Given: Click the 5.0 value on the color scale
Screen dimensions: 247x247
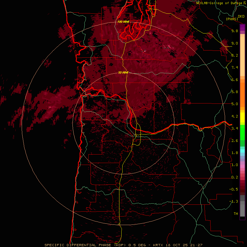Looking at the screenshot, I should click(x=235, y=104).
